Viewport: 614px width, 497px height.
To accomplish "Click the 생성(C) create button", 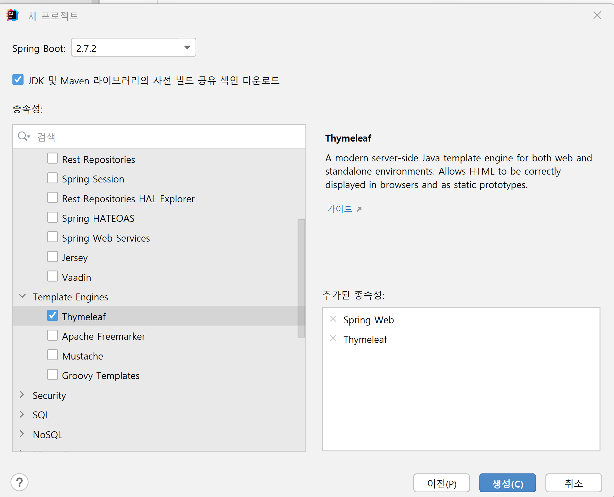I will point(507,483).
